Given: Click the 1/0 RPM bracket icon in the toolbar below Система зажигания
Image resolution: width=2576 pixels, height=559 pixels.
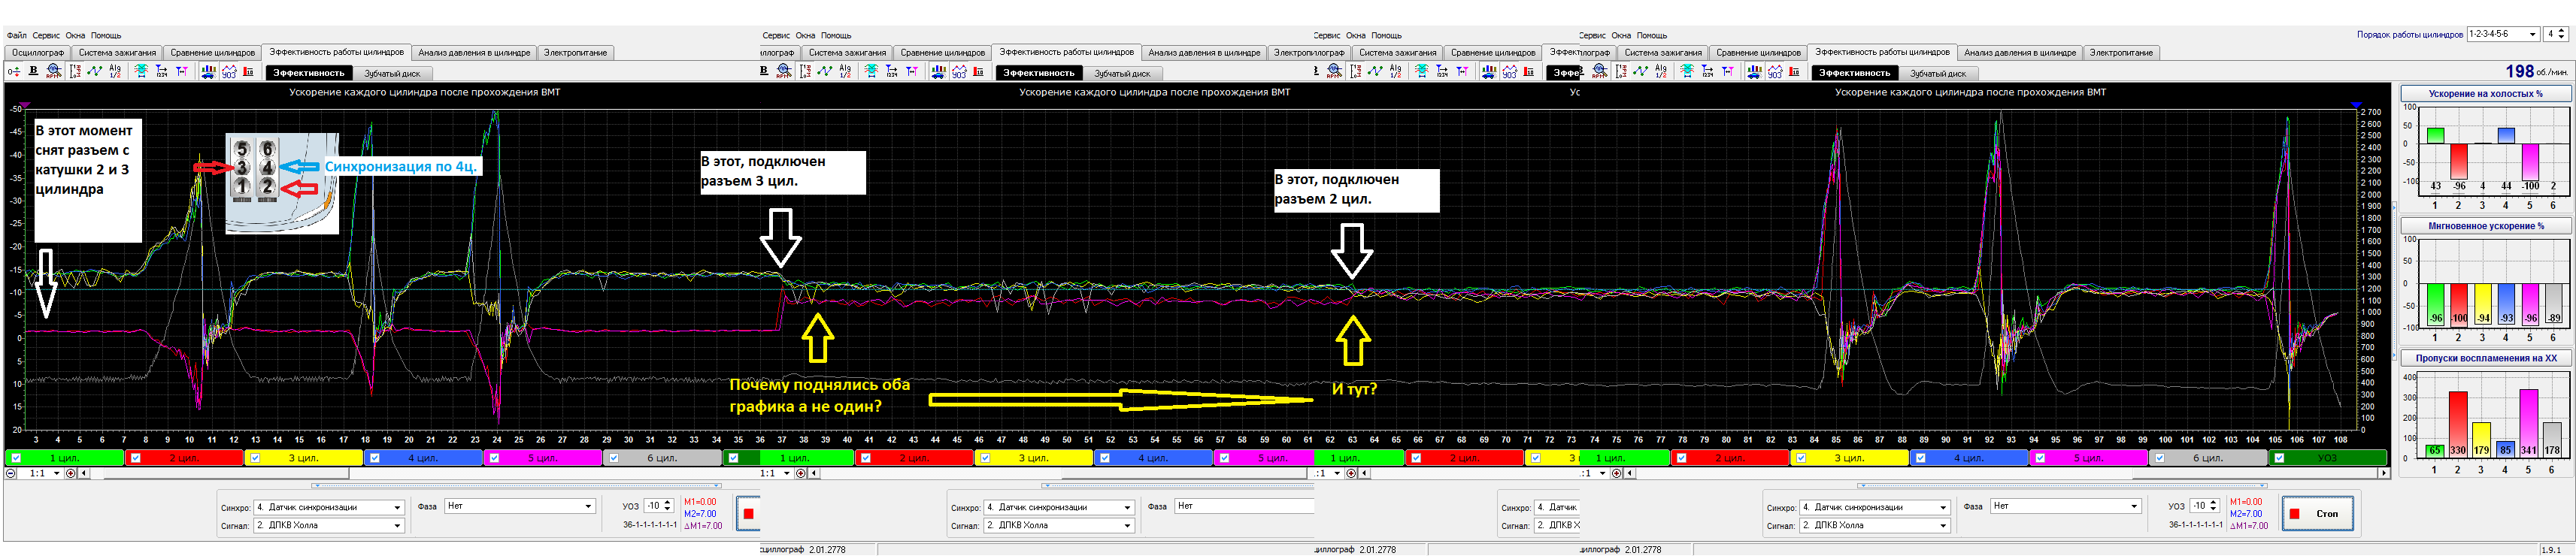Looking at the screenshot, I should (x=75, y=72).
